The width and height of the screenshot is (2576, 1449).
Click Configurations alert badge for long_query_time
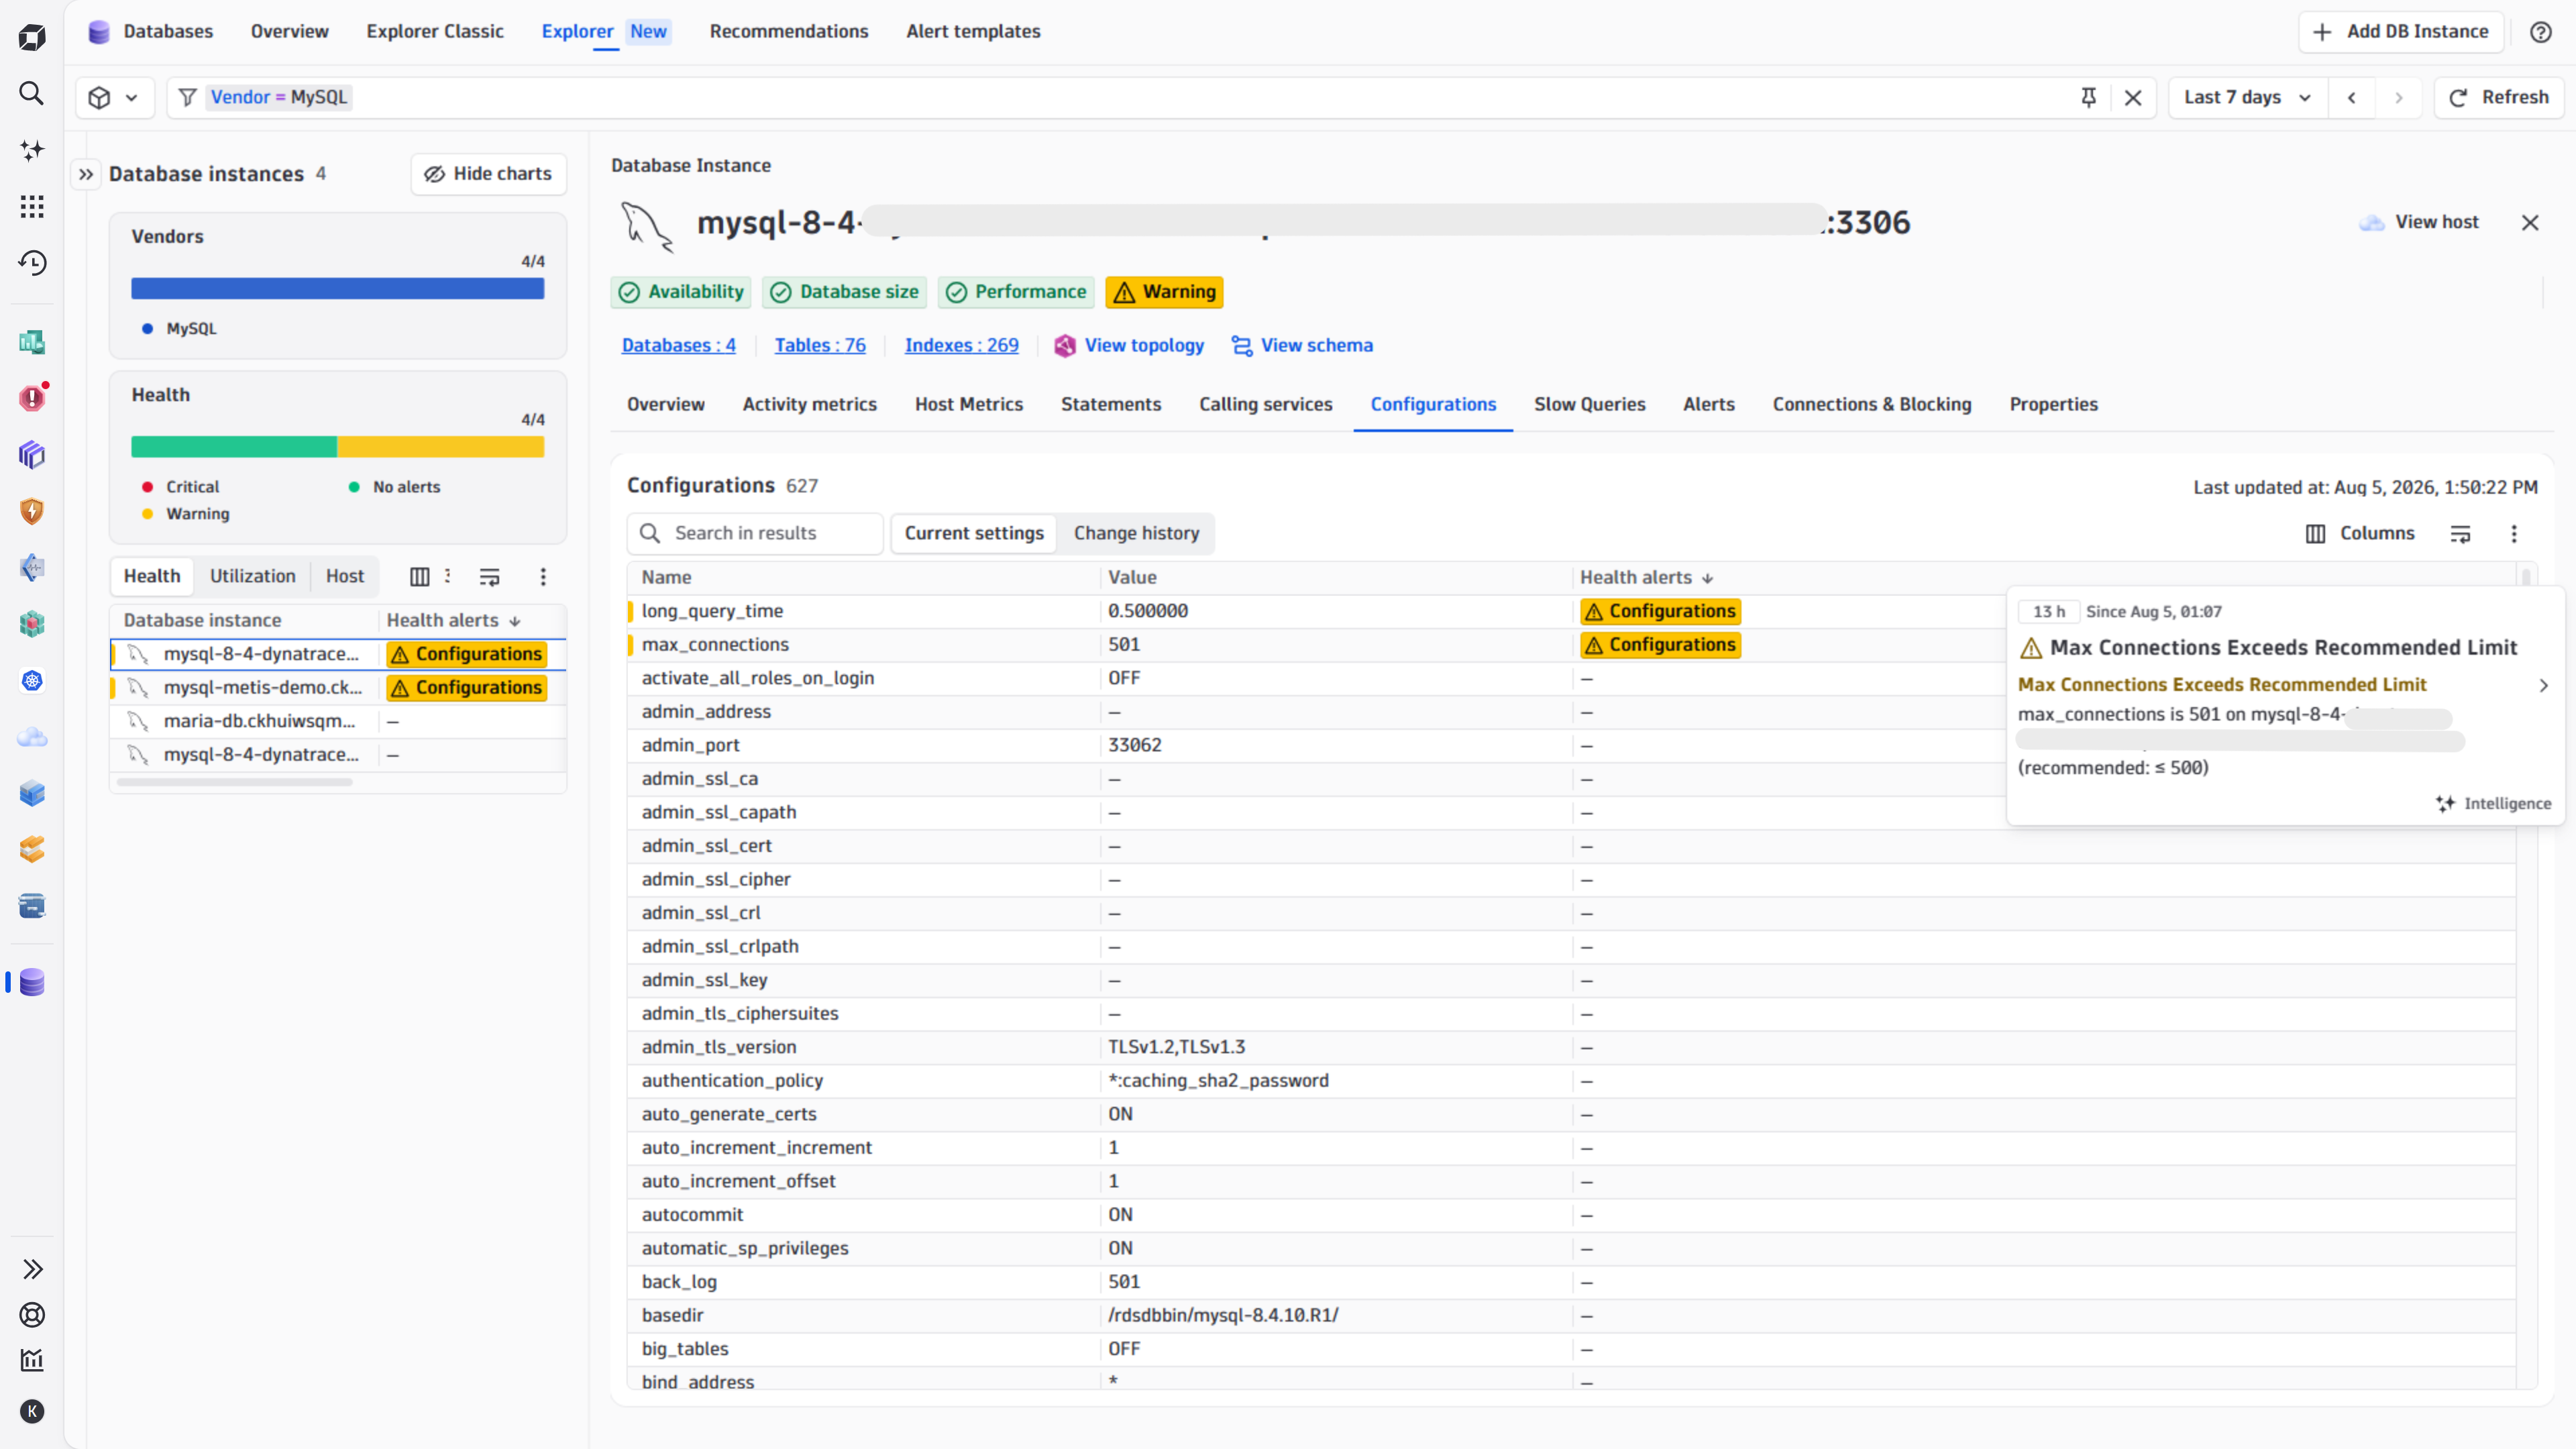(x=1660, y=611)
